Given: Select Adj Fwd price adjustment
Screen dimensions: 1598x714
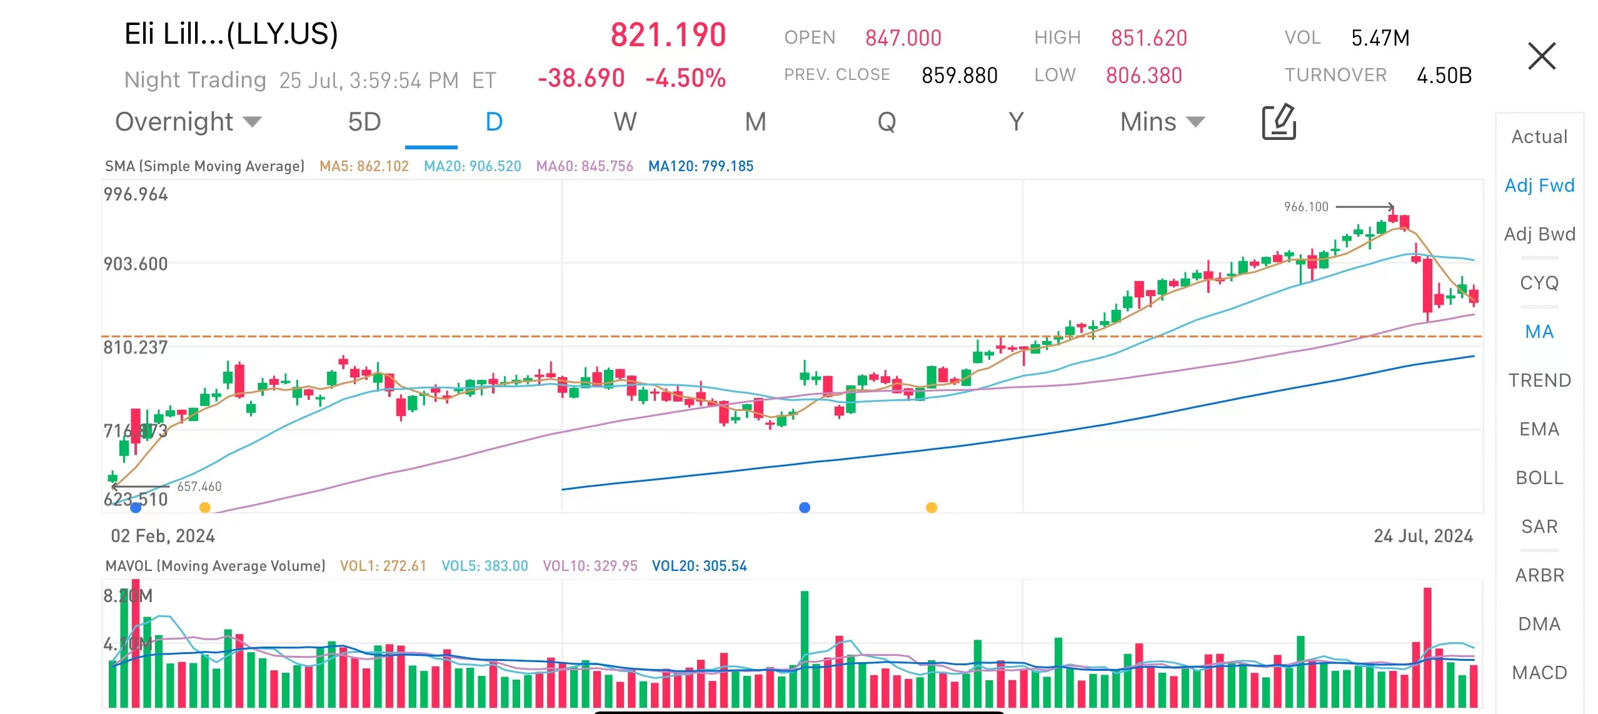Looking at the screenshot, I should 1539,186.
